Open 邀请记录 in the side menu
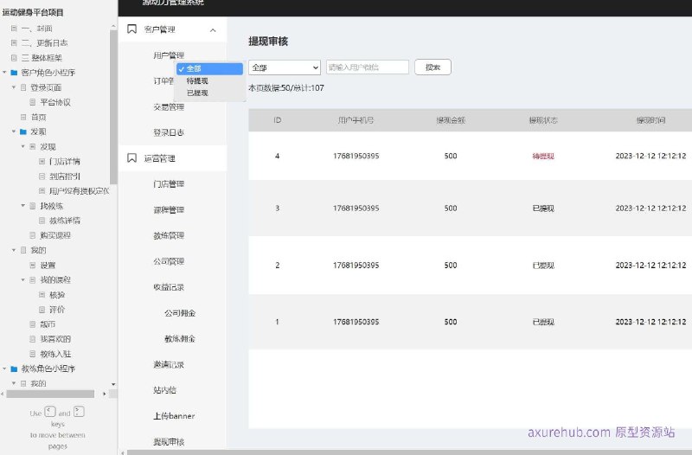 click(x=169, y=364)
